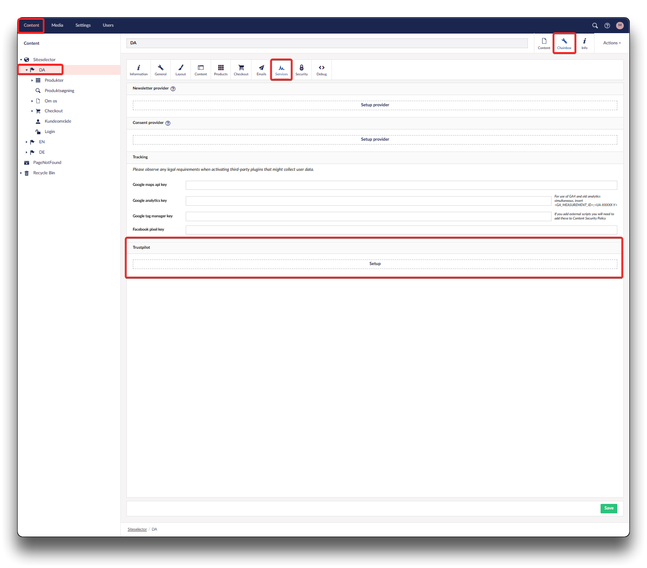Show Newsletter provider help tooltip
Image resolution: width=647 pixels, height=568 pixels.
click(173, 89)
